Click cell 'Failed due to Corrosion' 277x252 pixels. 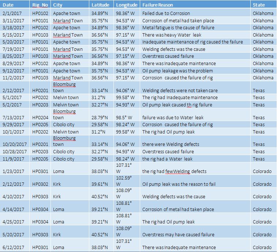[195, 13]
